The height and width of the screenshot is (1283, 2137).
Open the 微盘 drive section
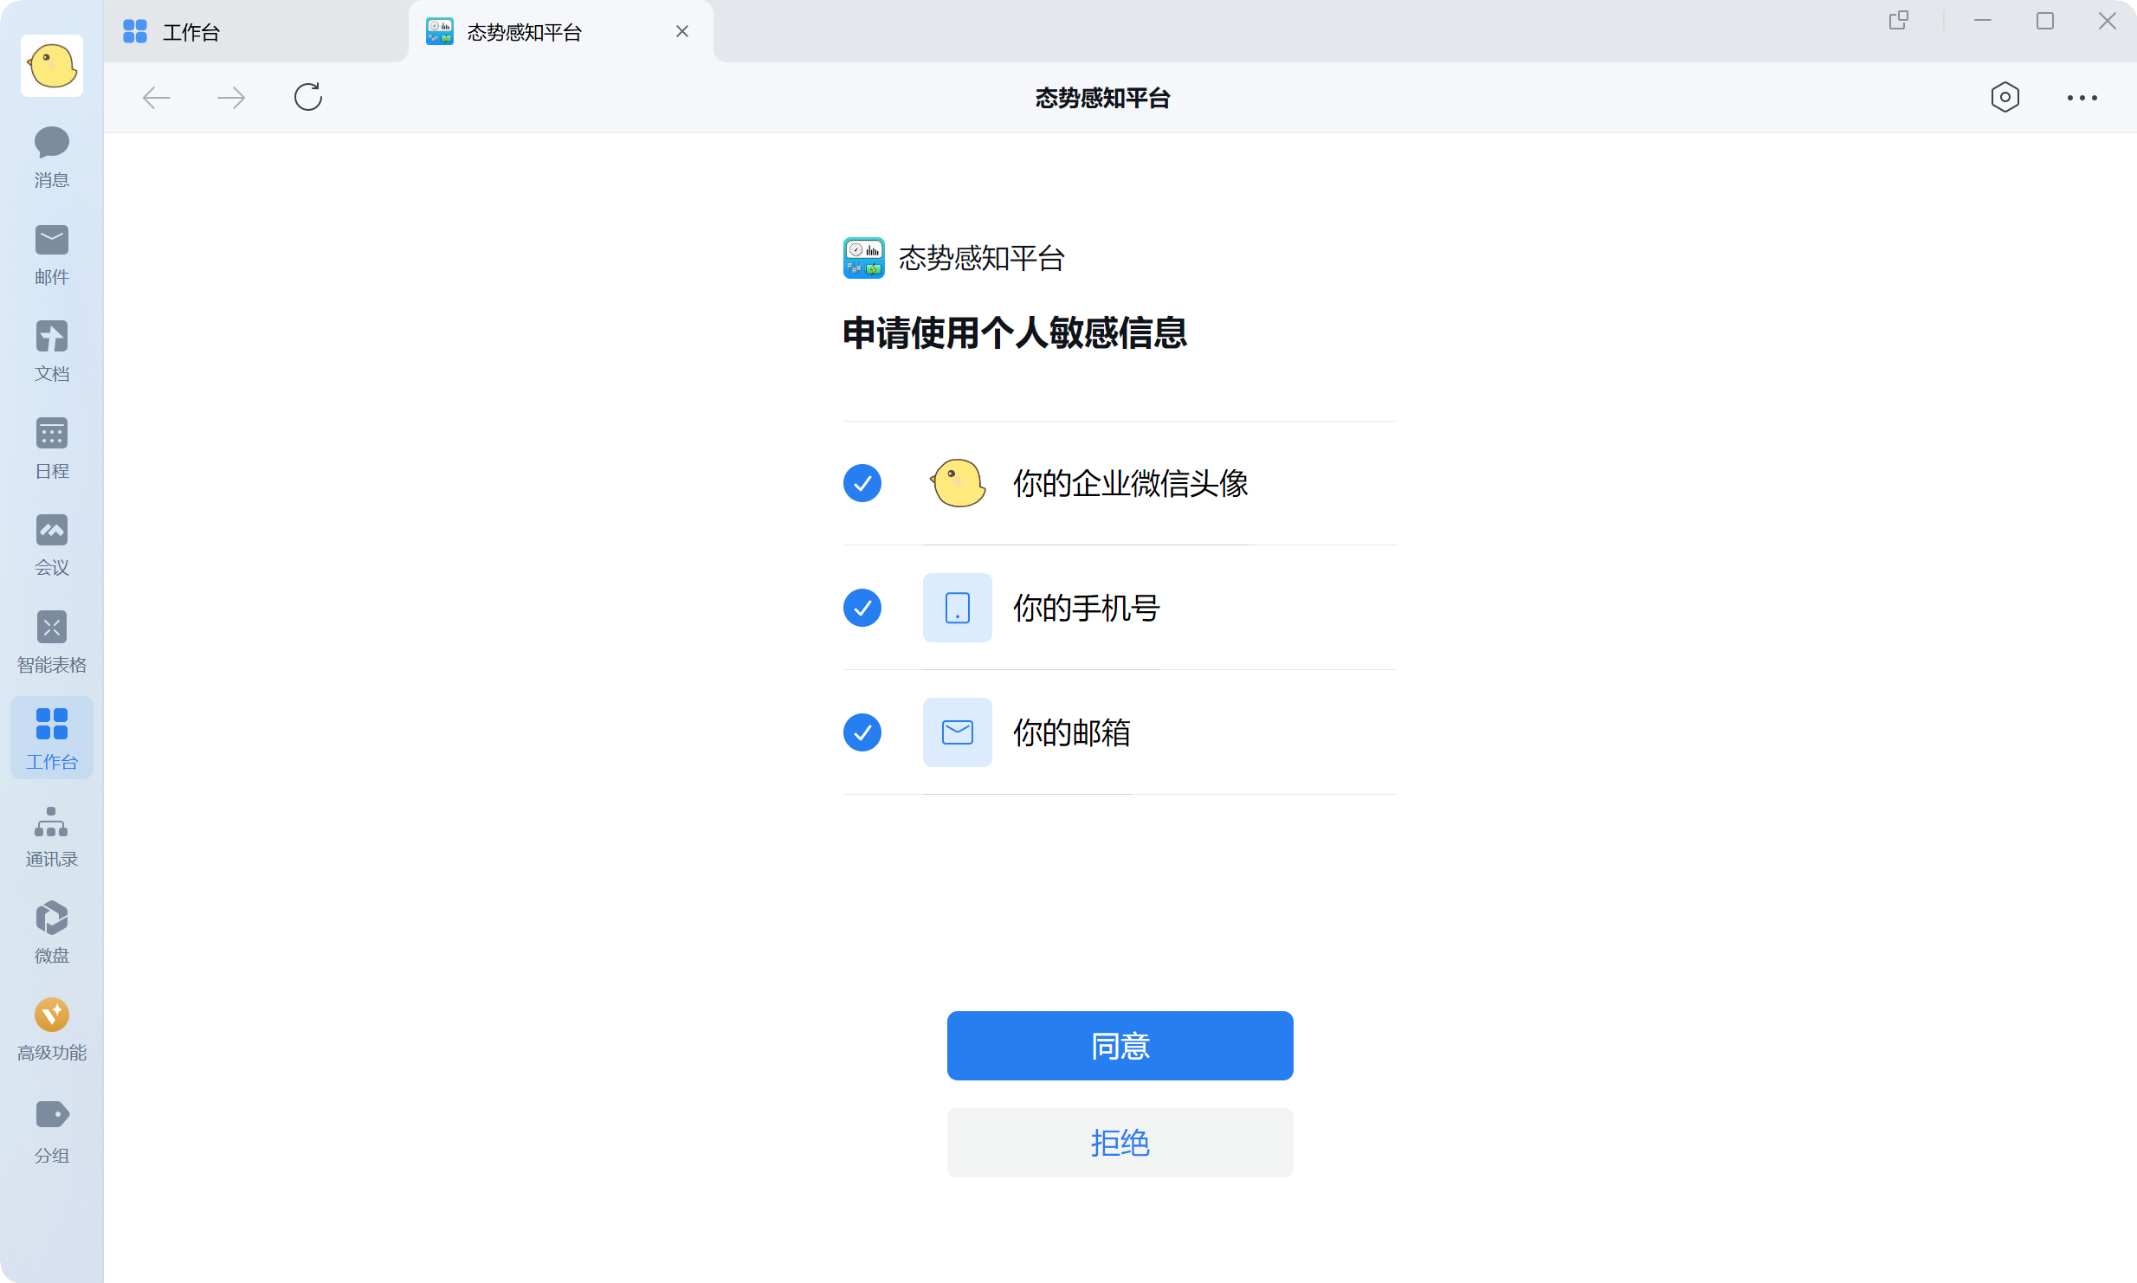pyautogui.click(x=51, y=932)
